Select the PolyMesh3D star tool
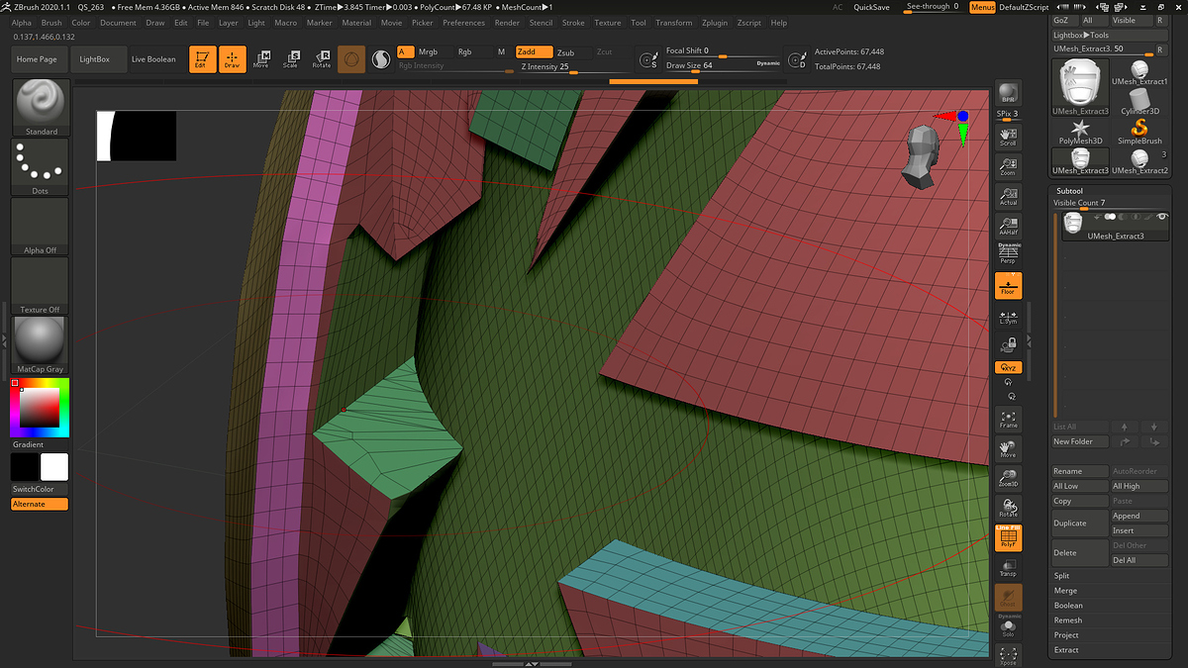 (1080, 132)
